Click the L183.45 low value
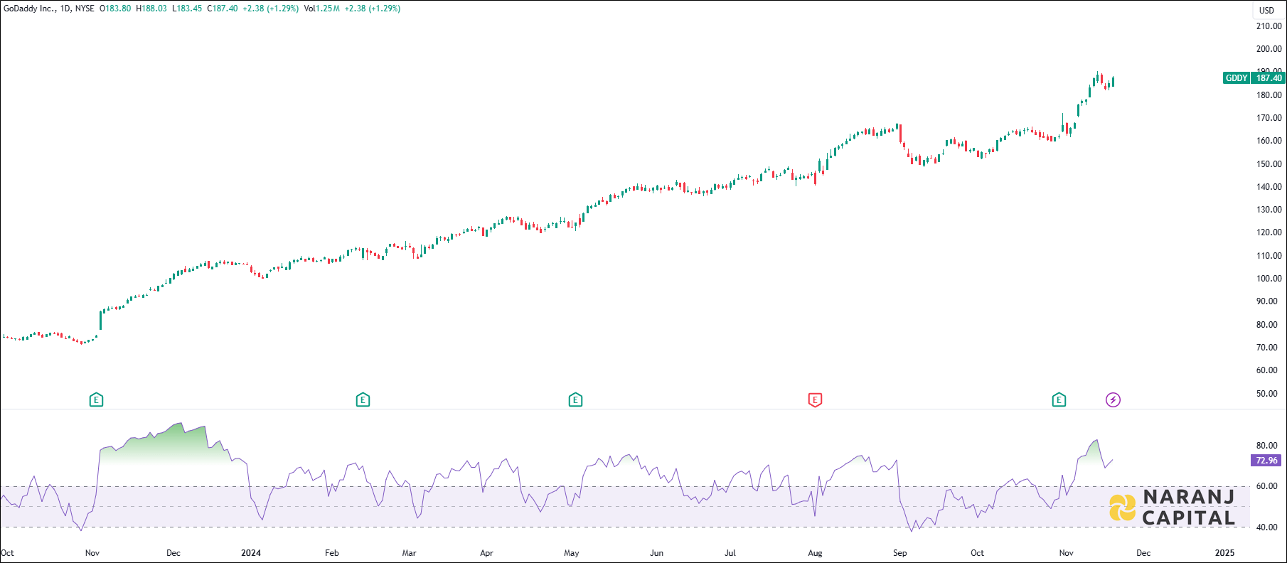This screenshot has width=1287, height=563. (187, 9)
